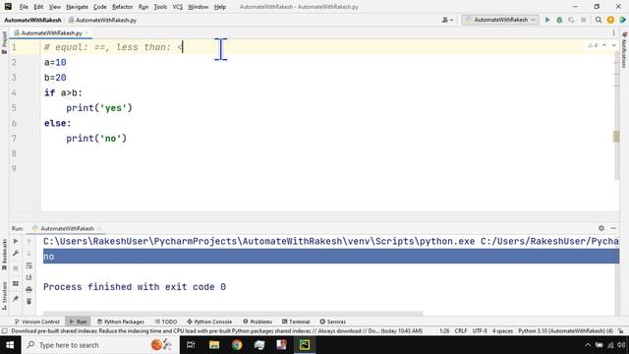Rerun the program in the Run panel
Screen dimensions: 629x354
(x=16, y=241)
